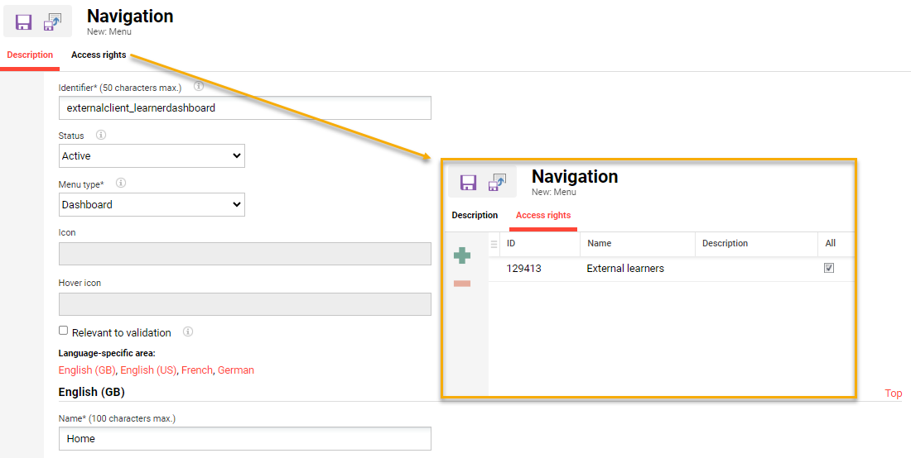Jump to German language section link
The image size is (911, 458).
pyautogui.click(x=236, y=370)
